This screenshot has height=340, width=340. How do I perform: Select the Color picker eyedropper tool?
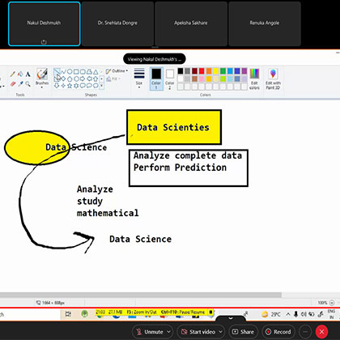[21, 84]
